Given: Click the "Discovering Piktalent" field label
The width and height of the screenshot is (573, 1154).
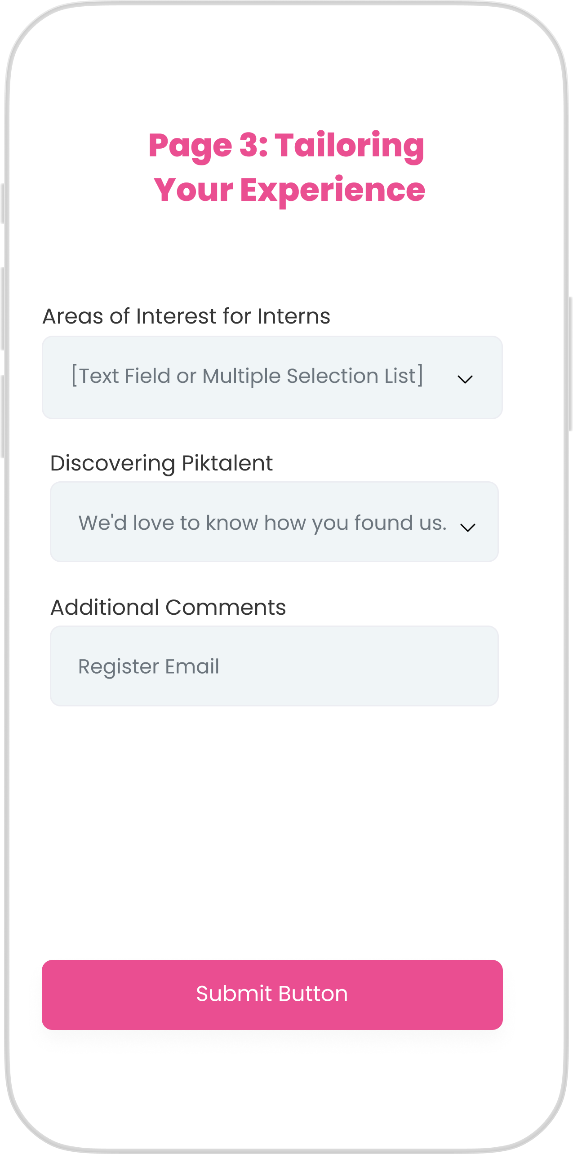Looking at the screenshot, I should coord(161,463).
